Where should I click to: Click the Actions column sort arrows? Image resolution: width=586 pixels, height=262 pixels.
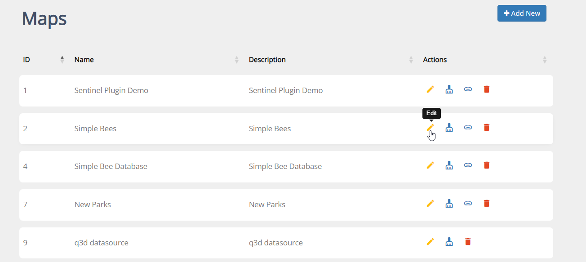click(545, 59)
